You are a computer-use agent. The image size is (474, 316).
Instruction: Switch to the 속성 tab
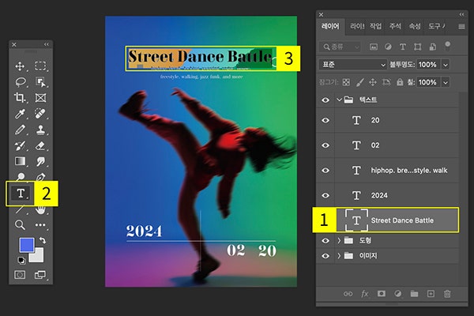click(415, 26)
